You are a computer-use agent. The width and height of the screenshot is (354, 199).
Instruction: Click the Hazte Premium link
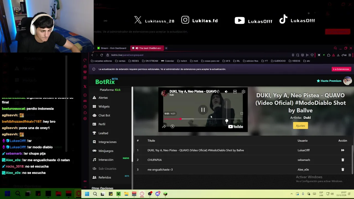[329, 81]
